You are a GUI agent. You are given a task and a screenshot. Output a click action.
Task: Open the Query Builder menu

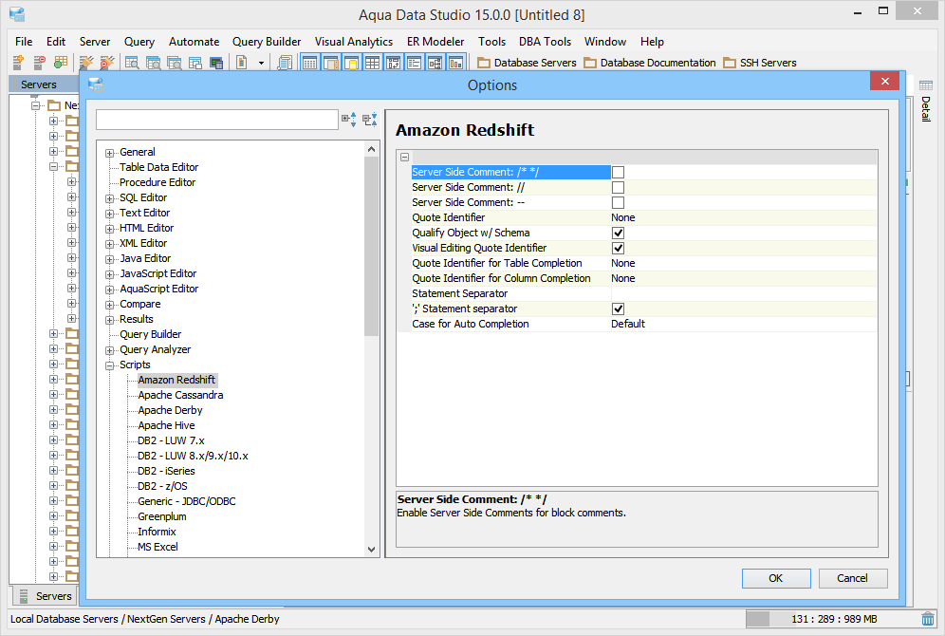[x=267, y=42]
